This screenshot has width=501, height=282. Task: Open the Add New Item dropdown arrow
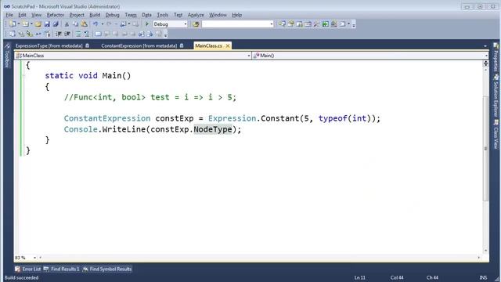click(31, 24)
